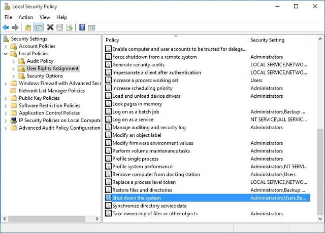Select the Log on as a batch job policy
The height and width of the screenshot is (233, 325).
click(x=207, y=112)
